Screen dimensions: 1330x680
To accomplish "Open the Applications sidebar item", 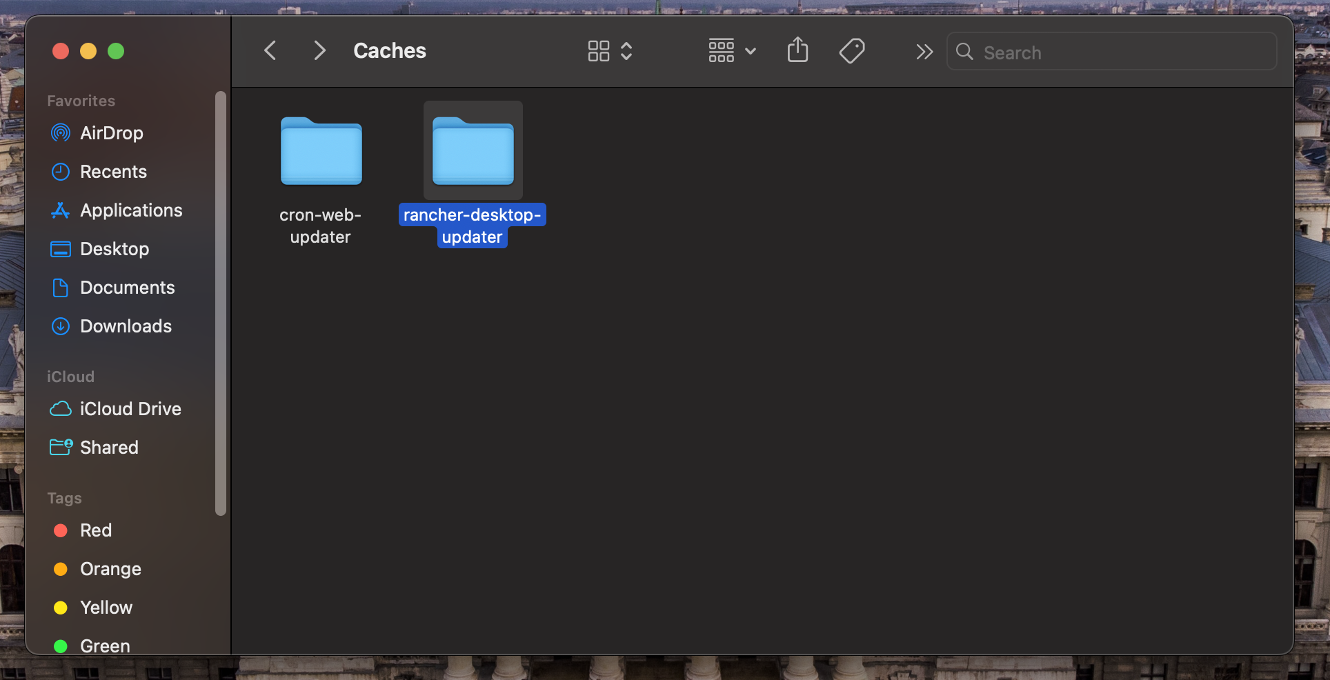I will point(131,210).
